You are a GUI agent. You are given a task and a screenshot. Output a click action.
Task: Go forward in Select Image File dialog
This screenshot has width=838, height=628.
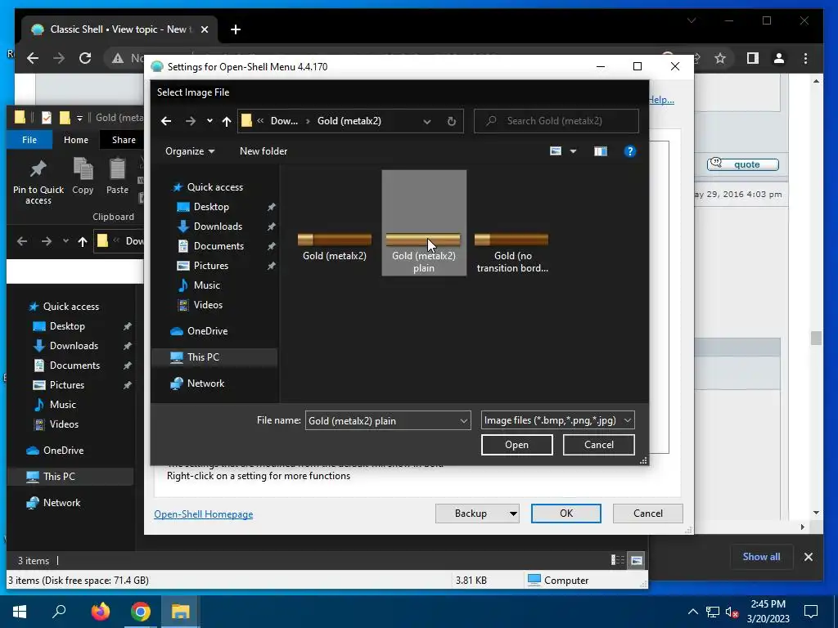[x=190, y=121]
